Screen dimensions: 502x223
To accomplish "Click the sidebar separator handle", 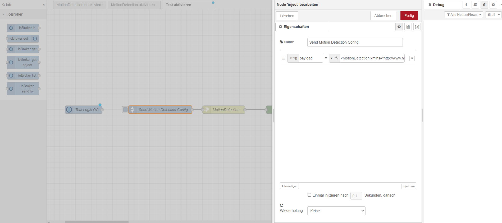I will point(423,115).
